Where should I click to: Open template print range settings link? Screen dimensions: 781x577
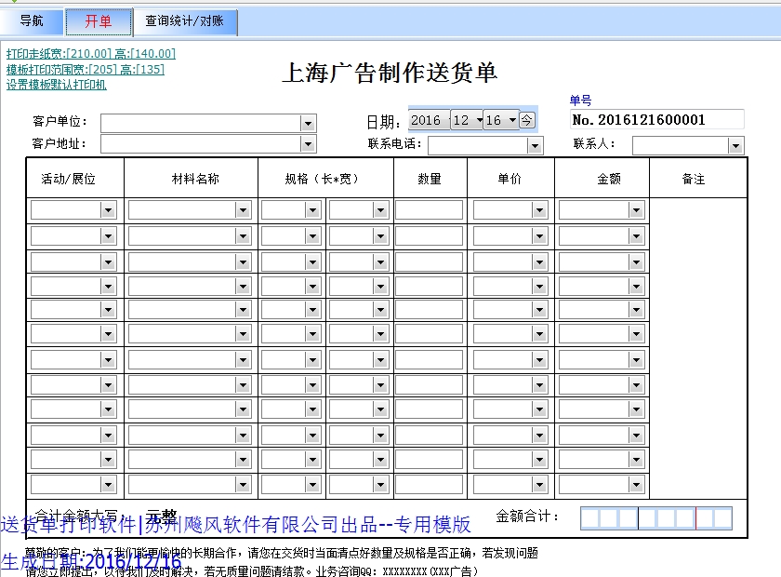point(86,69)
